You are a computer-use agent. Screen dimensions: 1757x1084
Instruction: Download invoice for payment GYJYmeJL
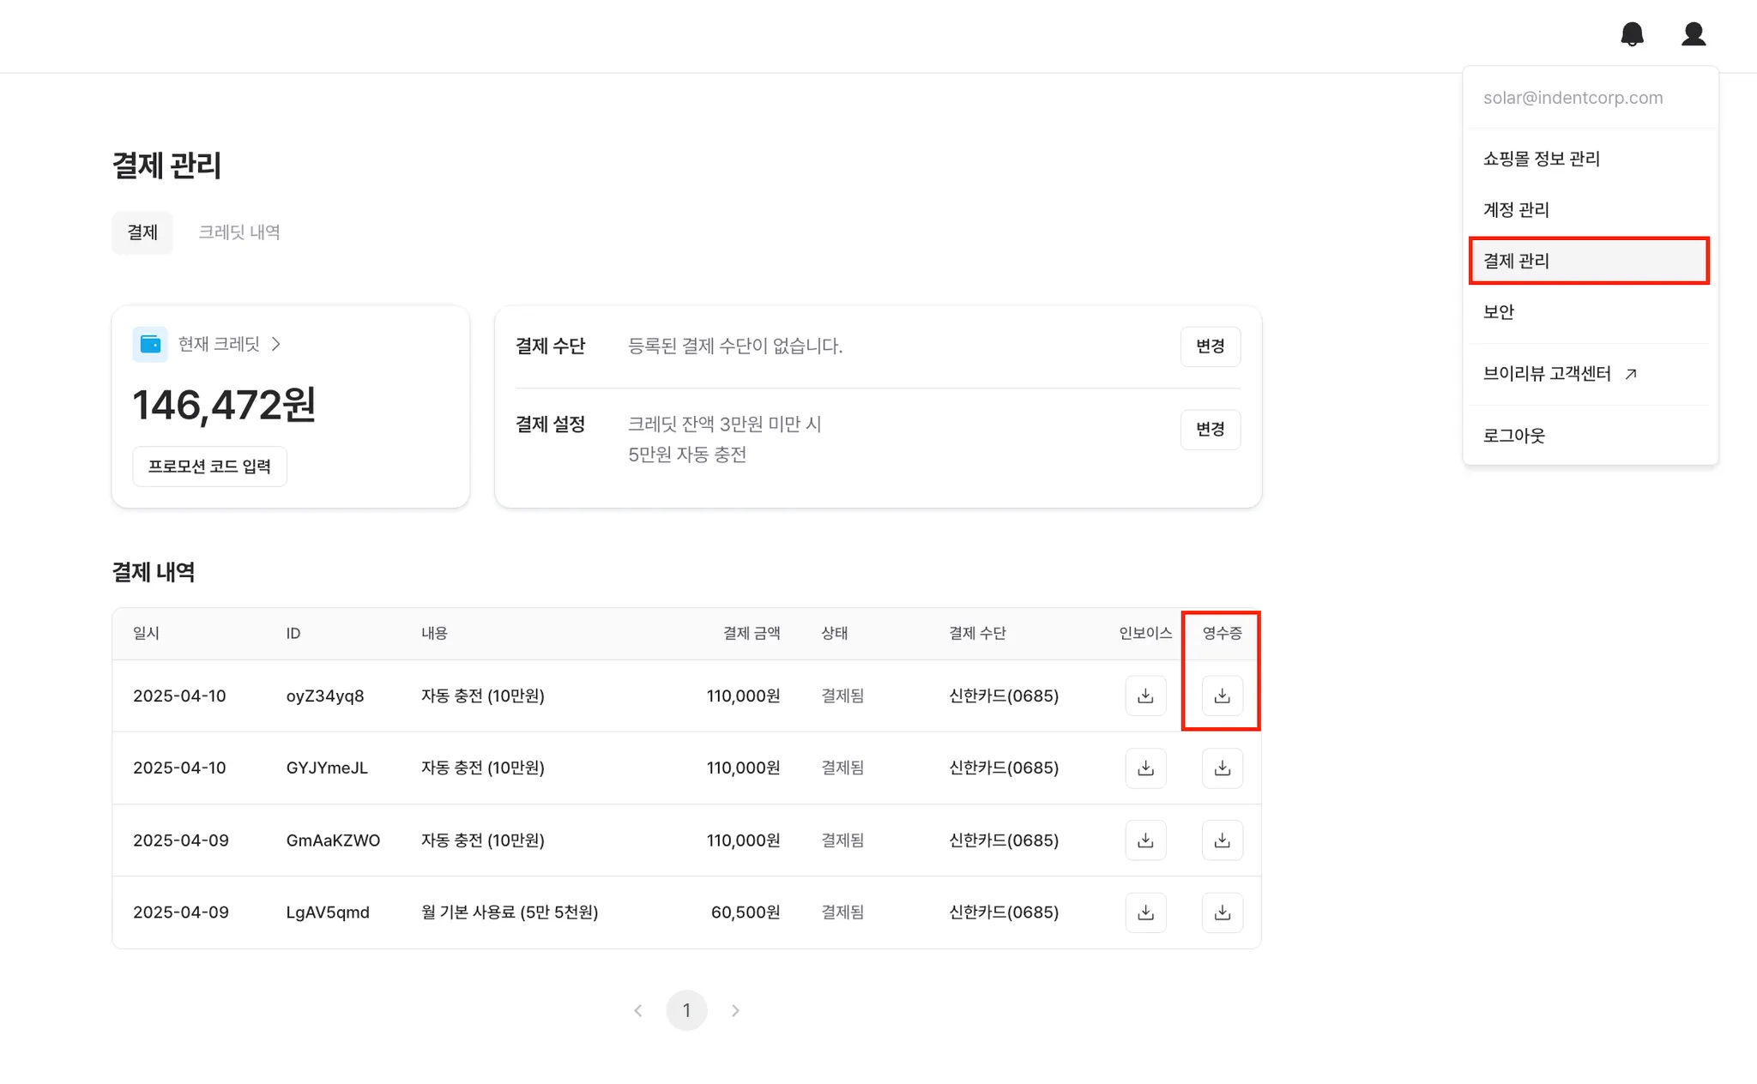1145,768
